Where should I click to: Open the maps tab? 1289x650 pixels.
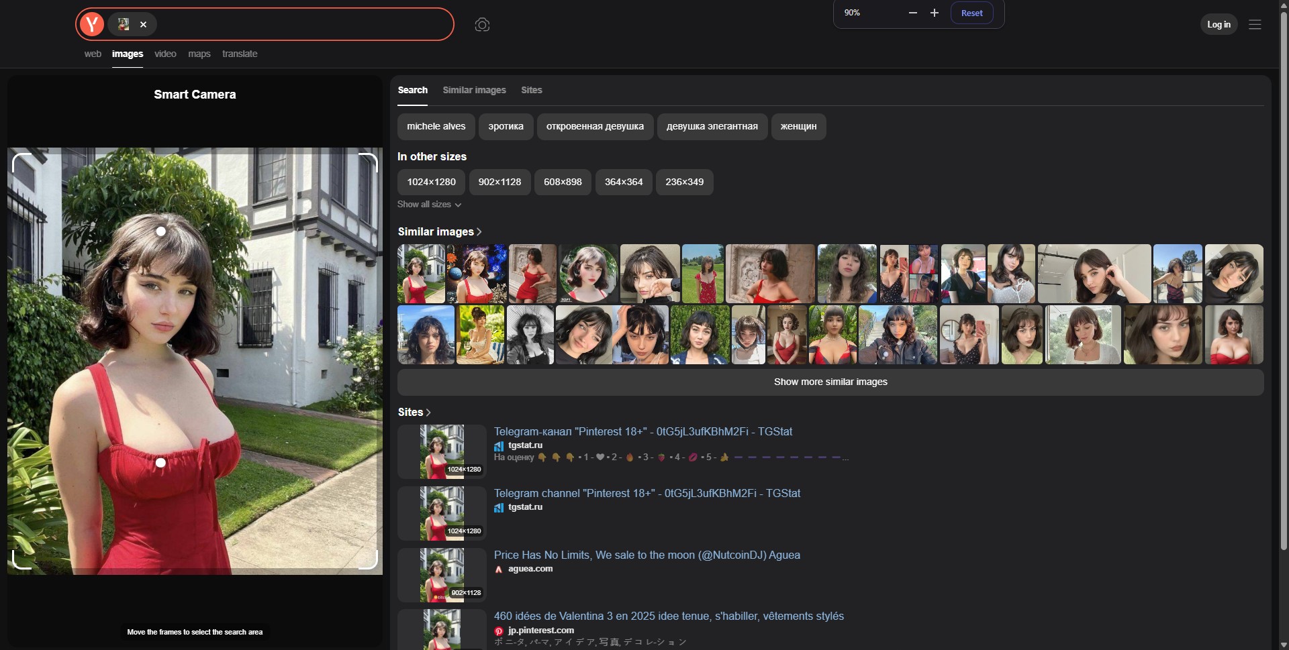point(199,54)
